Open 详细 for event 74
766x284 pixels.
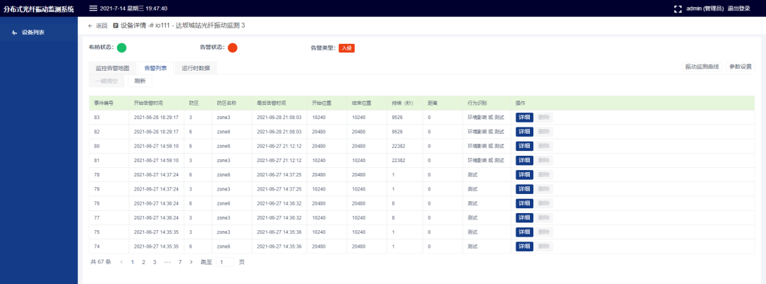(524, 246)
